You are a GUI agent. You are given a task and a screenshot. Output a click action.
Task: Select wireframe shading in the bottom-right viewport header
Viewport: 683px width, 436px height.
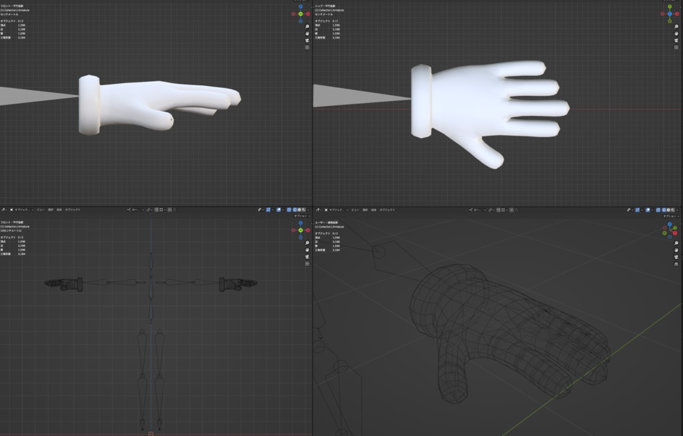(x=664, y=210)
